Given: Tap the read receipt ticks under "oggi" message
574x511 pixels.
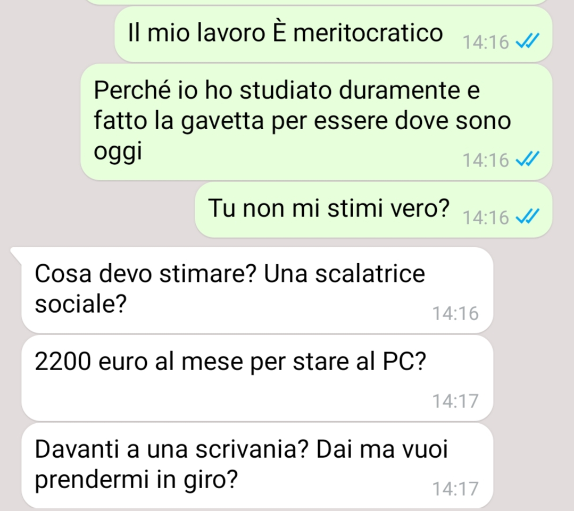Looking at the screenshot, I should 528,159.
